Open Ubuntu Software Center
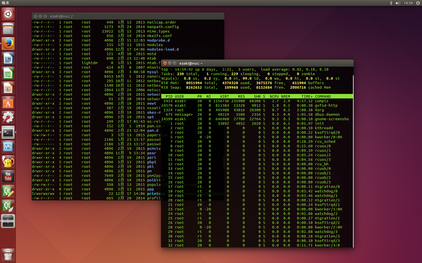422x263 pixels. tap(8, 103)
